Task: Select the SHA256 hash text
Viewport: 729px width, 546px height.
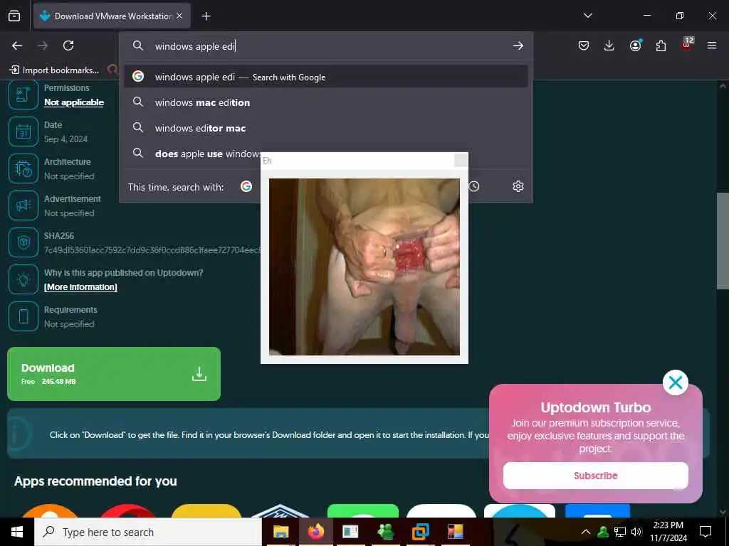Action: coord(152,250)
